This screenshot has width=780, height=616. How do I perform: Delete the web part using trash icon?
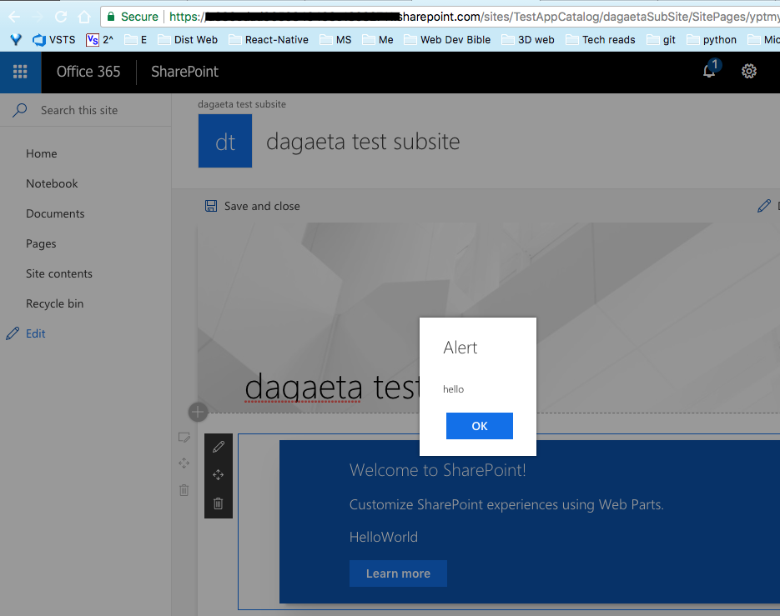click(218, 502)
